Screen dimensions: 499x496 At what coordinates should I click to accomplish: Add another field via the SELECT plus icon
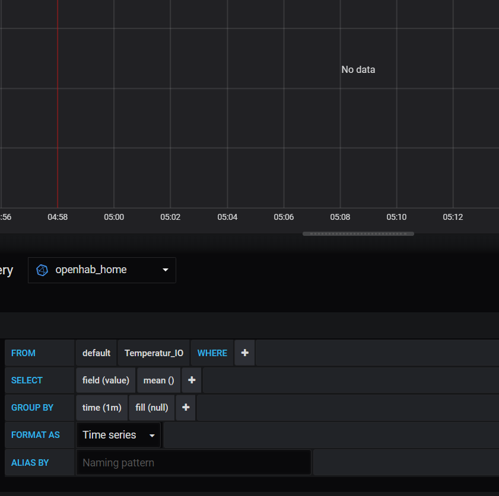(x=191, y=380)
